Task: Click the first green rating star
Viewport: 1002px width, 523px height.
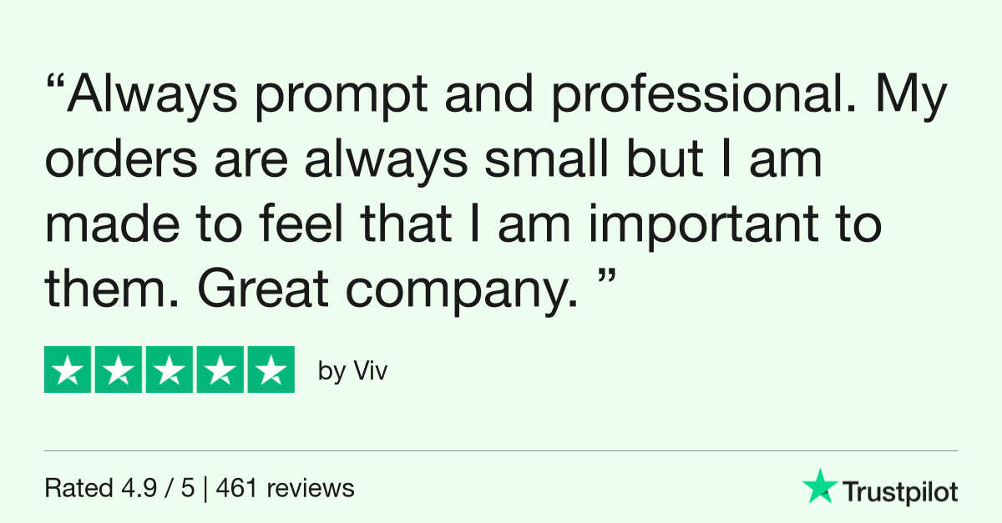Action: click(68, 370)
